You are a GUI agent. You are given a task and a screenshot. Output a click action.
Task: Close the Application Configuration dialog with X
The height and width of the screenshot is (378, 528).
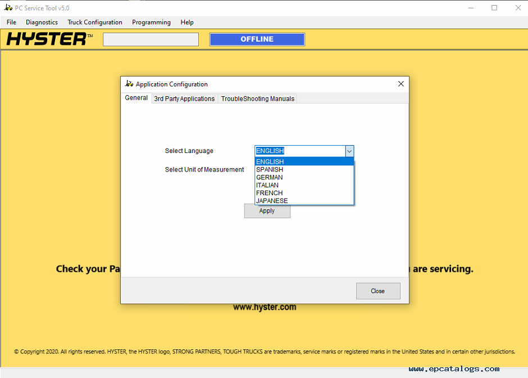pyautogui.click(x=400, y=84)
